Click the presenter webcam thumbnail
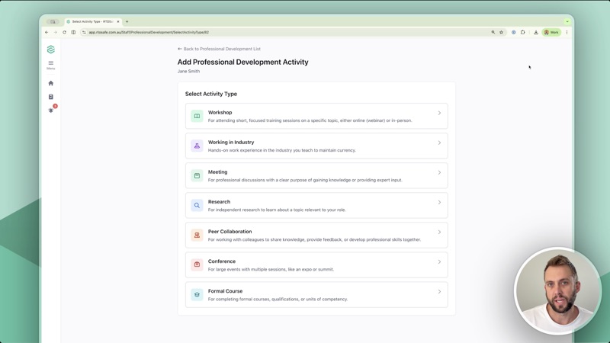The height and width of the screenshot is (343, 610). click(558, 291)
